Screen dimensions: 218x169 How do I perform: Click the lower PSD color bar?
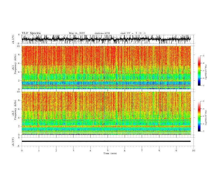[x=199, y=116]
